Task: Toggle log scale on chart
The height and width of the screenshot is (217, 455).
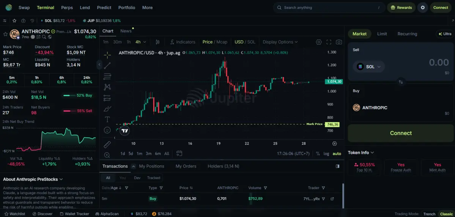Action: point(326,154)
